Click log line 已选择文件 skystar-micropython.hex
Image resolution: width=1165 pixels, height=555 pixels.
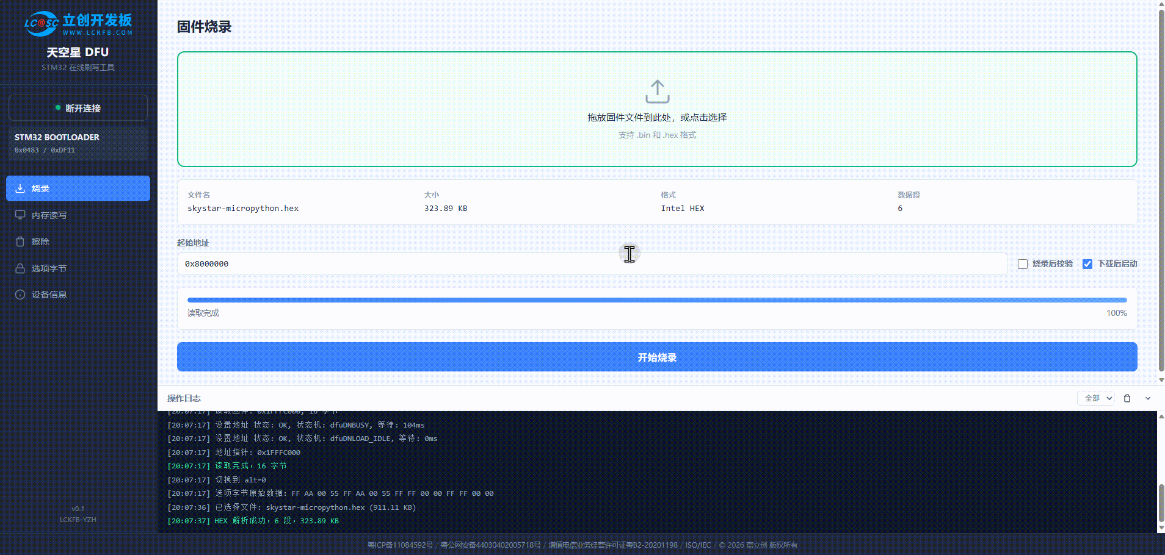292,507
